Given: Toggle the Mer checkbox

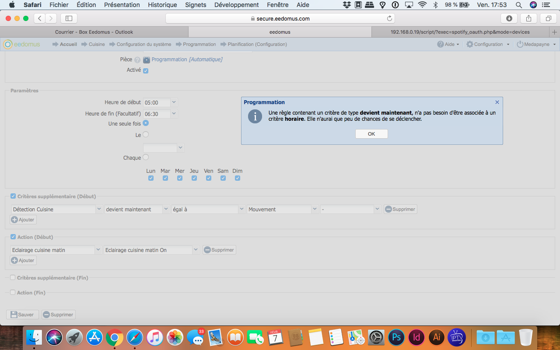Looking at the screenshot, I should (180, 178).
